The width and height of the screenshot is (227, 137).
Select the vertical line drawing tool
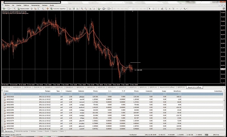pyautogui.click(x=158, y=9)
